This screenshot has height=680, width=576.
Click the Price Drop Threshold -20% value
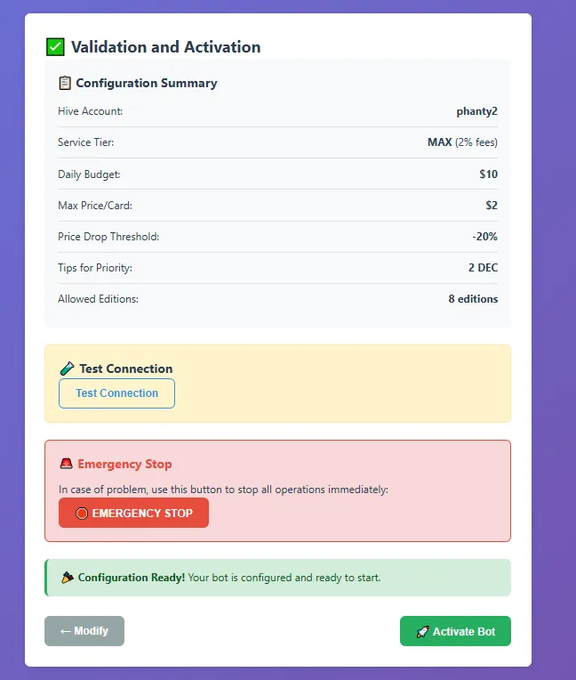point(485,237)
